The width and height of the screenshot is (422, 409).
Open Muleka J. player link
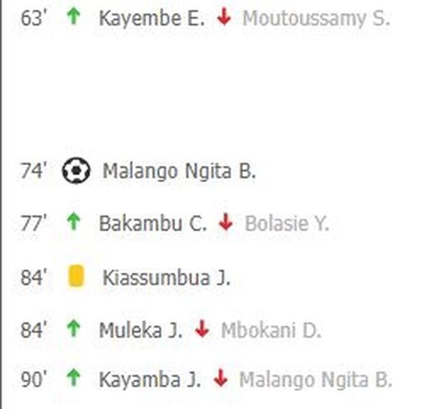[x=140, y=330]
